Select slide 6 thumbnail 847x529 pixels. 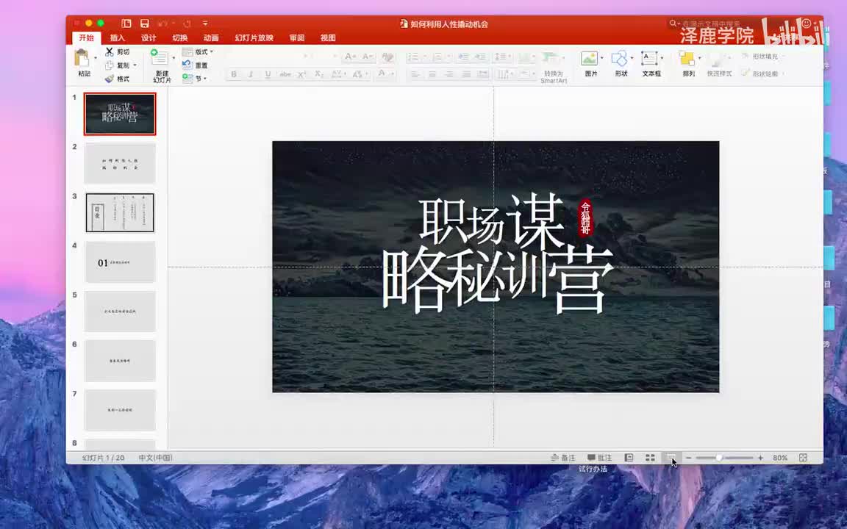point(120,361)
